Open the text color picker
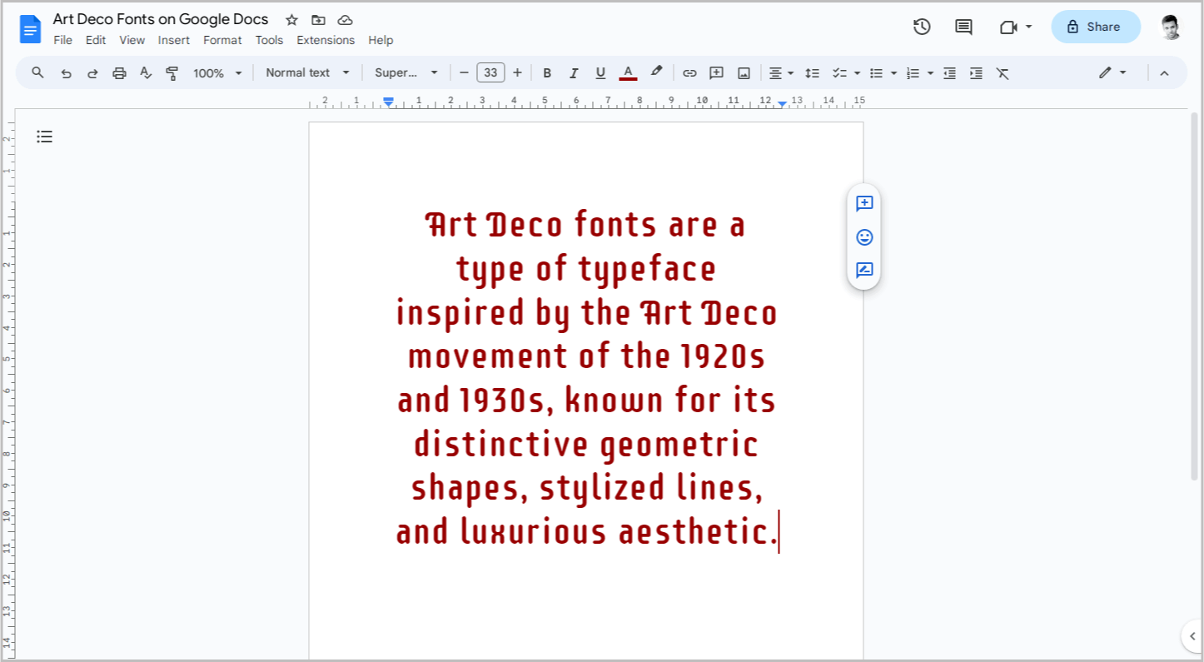 [x=628, y=72]
